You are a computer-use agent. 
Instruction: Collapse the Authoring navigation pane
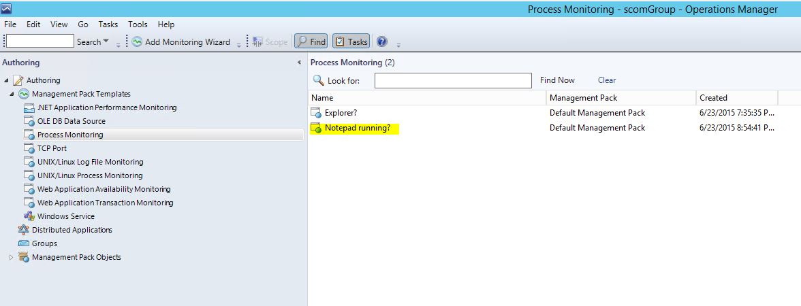click(x=300, y=63)
